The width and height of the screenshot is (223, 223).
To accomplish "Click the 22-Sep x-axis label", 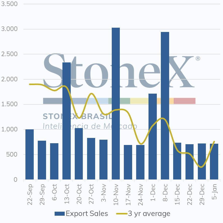I will (30, 194).
